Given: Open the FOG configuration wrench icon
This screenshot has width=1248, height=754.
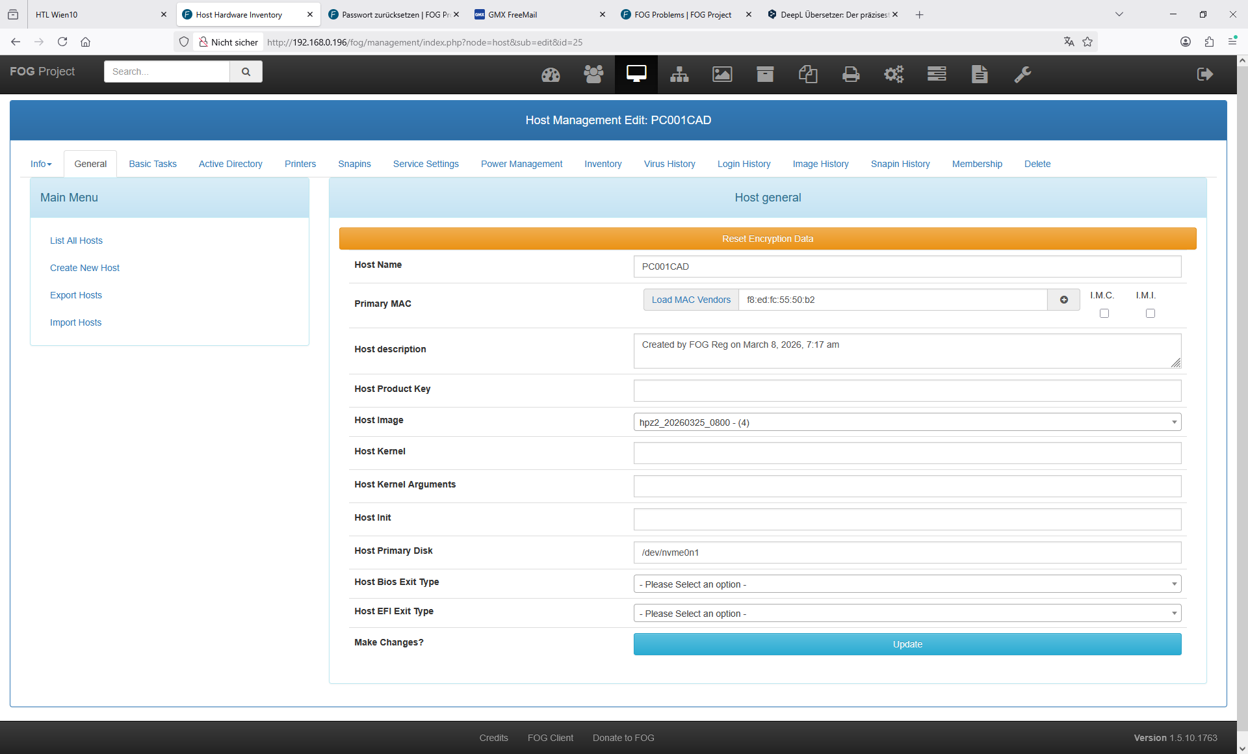Looking at the screenshot, I should (1022, 75).
